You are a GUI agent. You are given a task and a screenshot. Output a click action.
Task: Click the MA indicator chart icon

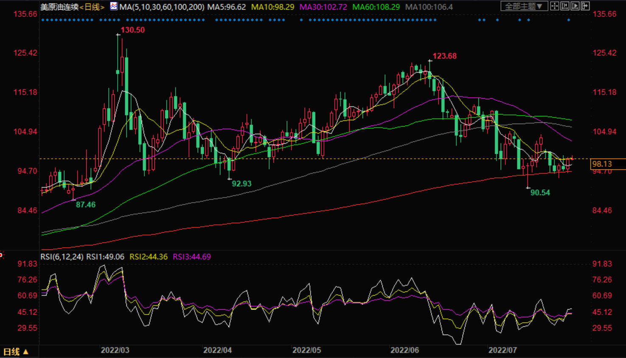click(x=114, y=6)
